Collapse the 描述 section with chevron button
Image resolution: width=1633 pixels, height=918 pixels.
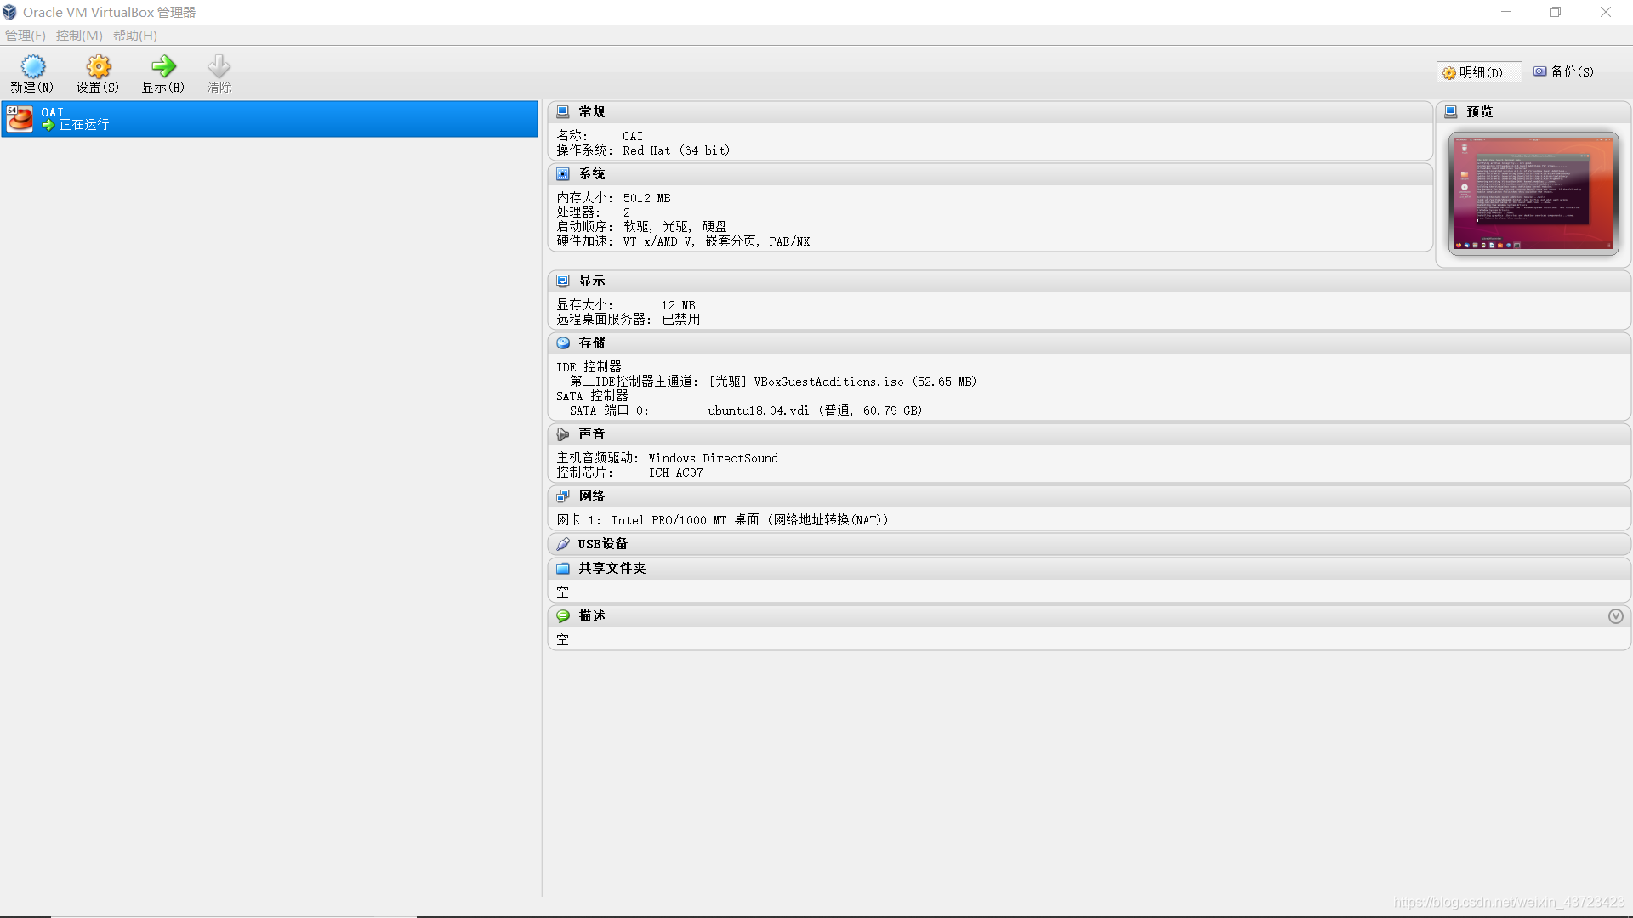tap(1616, 616)
